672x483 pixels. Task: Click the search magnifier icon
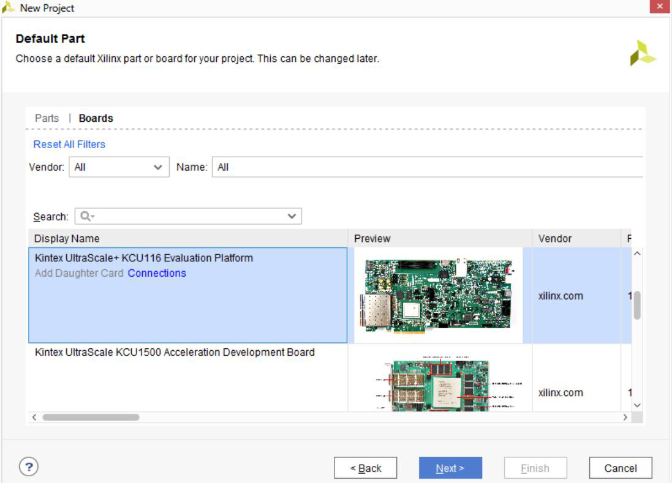85,216
